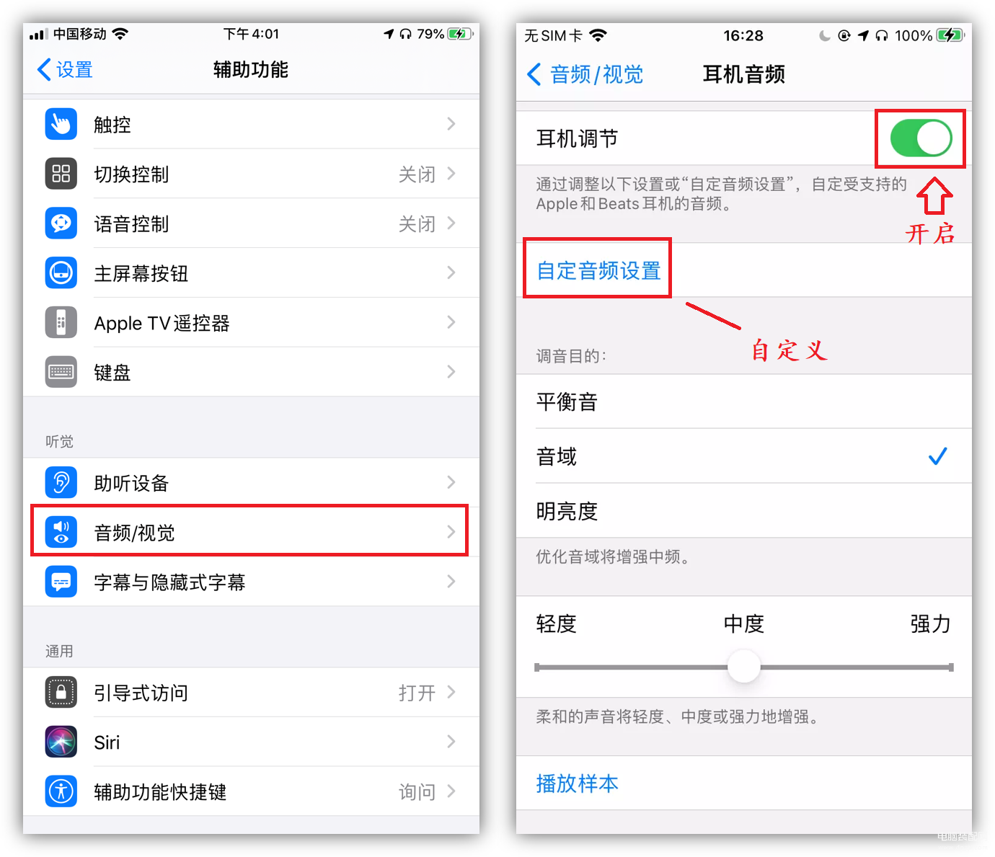995x857 pixels.
Task: Tap the 触控 hand icon
Action: pos(61,124)
